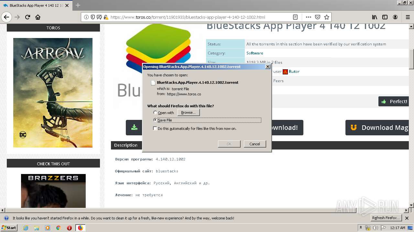Toggle reader view in address bar
Screen dimensions: 414x232
pos(295,17)
